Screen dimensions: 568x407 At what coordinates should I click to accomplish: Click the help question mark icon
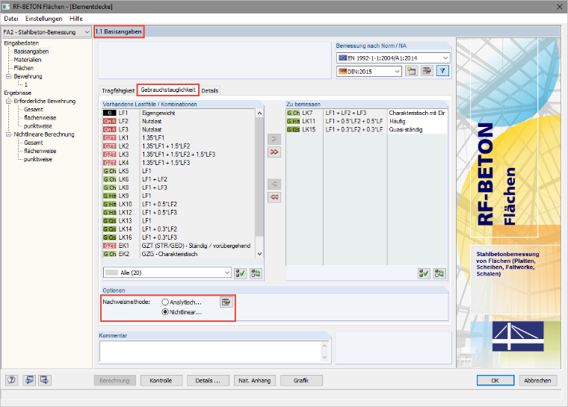click(12, 380)
